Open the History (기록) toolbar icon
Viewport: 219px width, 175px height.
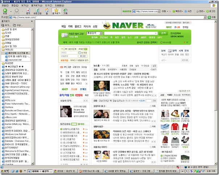[65, 10]
